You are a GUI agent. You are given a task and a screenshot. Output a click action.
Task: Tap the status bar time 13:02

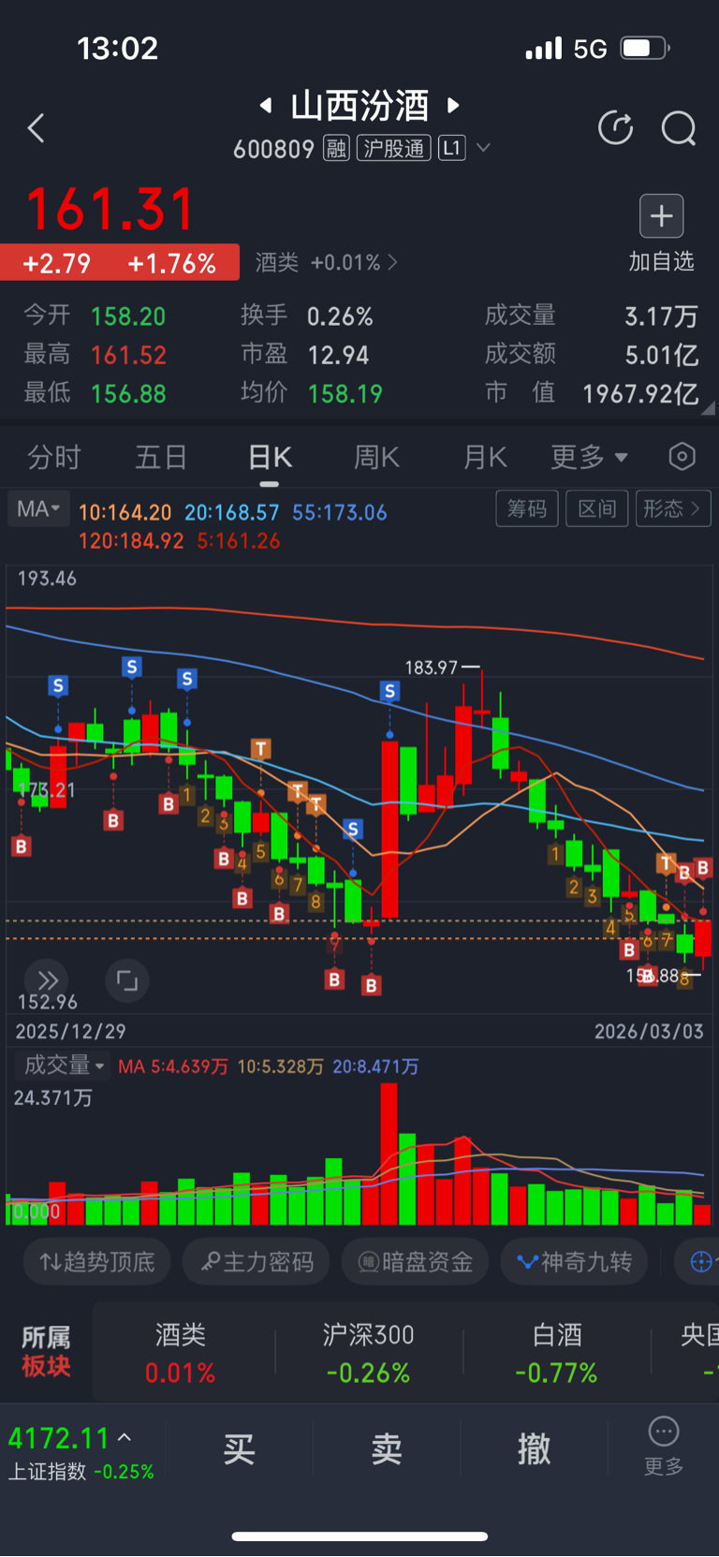point(117,48)
